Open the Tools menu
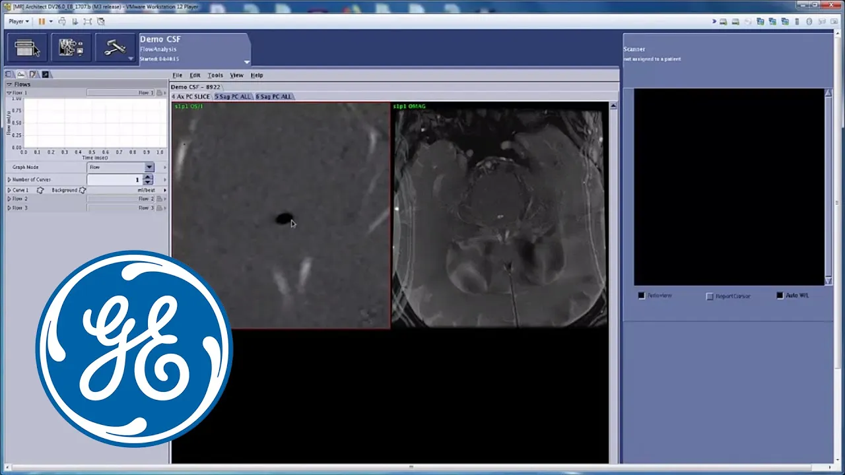 pos(215,75)
